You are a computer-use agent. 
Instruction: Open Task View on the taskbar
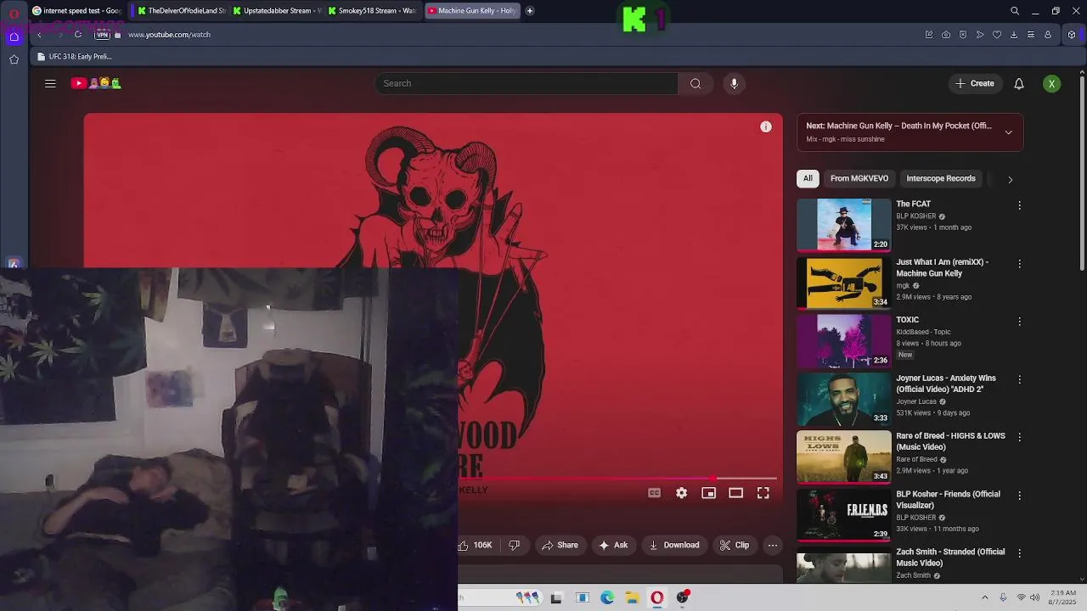pyautogui.click(x=556, y=597)
